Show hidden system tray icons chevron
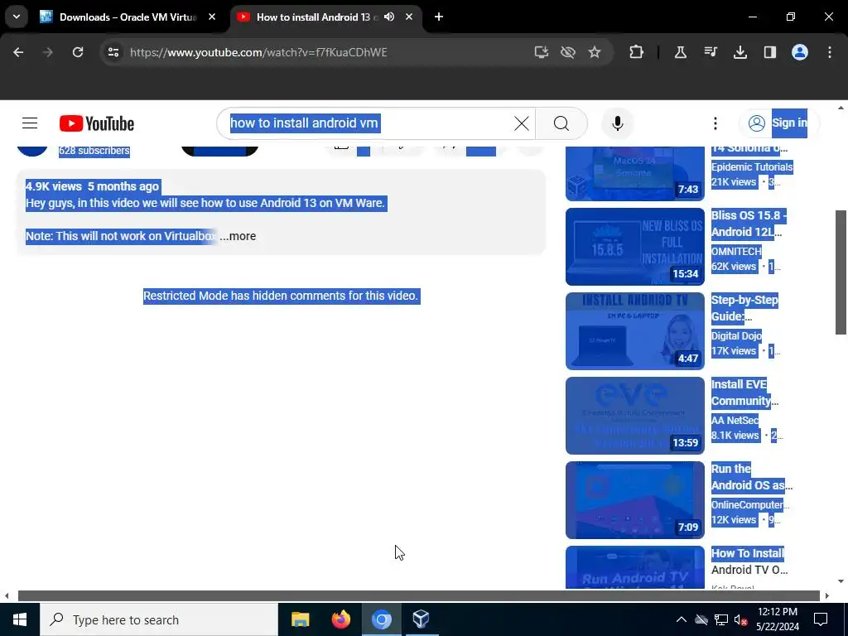The image size is (848, 636). click(682, 619)
